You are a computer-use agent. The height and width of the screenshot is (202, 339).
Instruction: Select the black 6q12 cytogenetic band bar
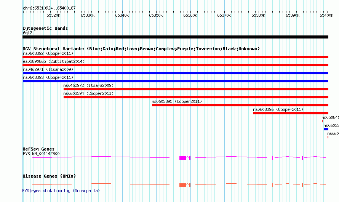[x=175, y=37]
